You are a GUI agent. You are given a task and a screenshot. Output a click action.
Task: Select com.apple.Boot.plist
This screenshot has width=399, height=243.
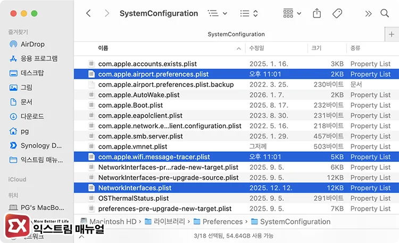click(x=236, y=105)
